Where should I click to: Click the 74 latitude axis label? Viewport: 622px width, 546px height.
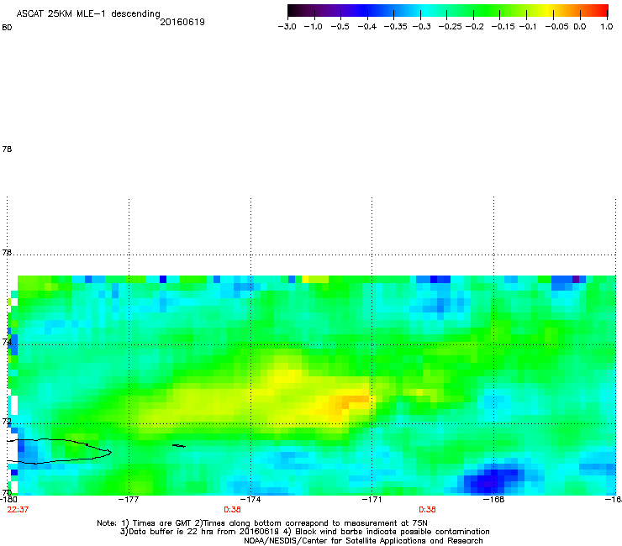pos(7,341)
